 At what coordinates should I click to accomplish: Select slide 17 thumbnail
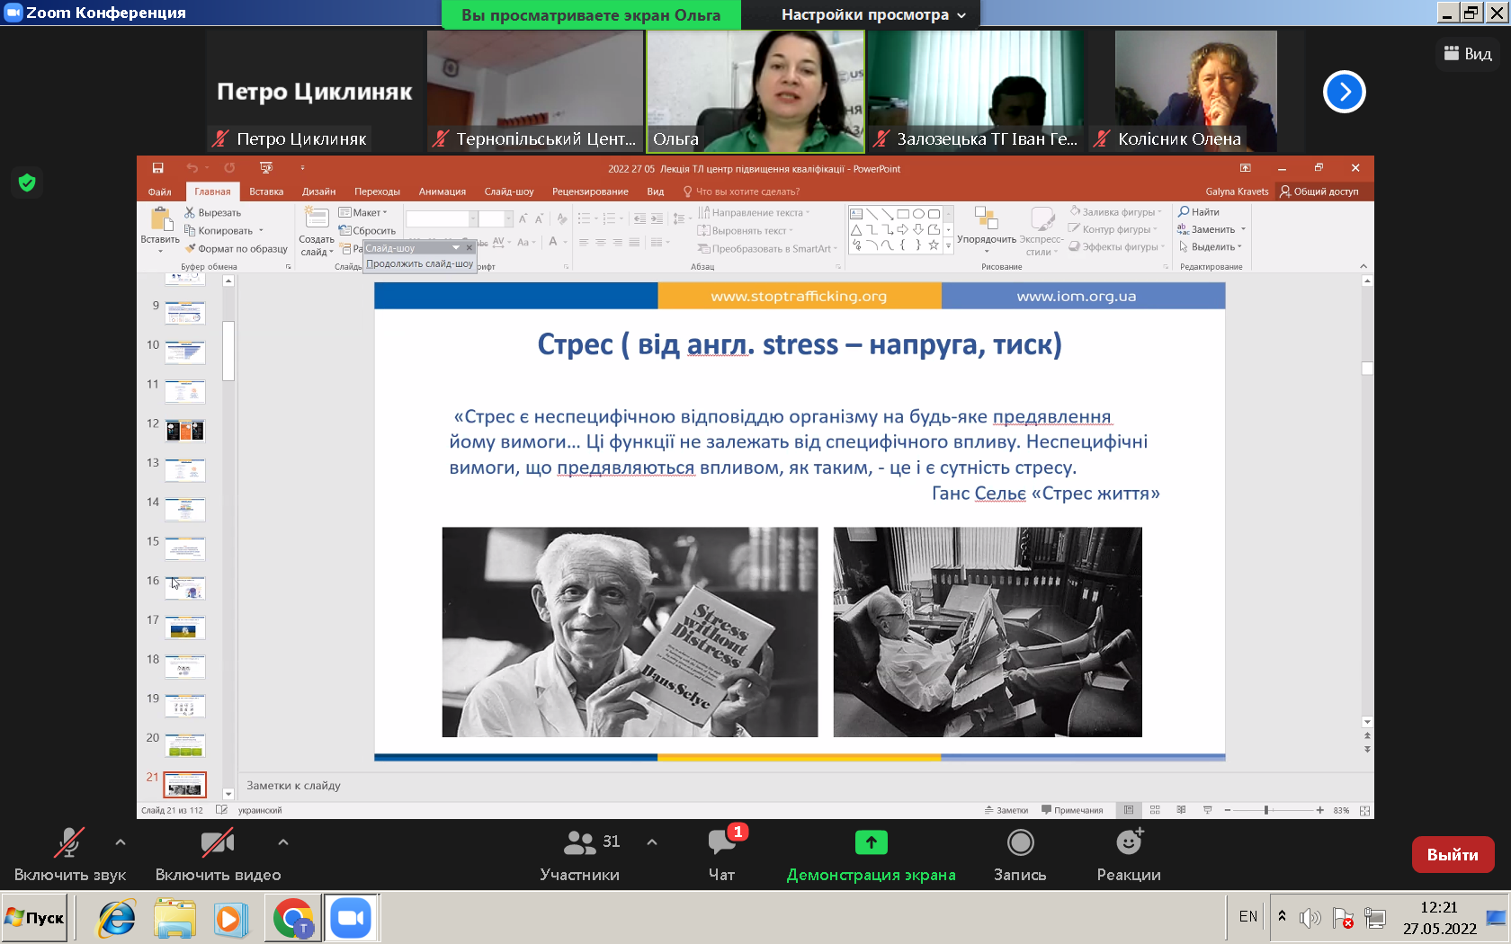[185, 628]
